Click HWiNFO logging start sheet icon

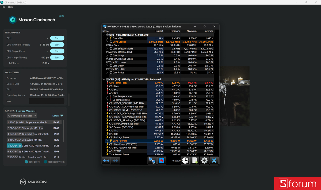[x=195, y=160]
